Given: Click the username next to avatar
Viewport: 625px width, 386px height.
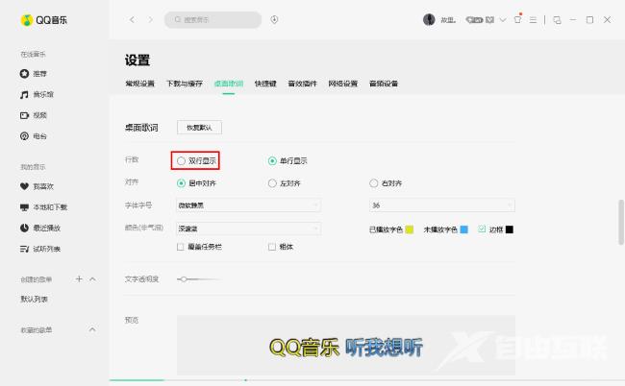Looking at the screenshot, I should 448,20.
